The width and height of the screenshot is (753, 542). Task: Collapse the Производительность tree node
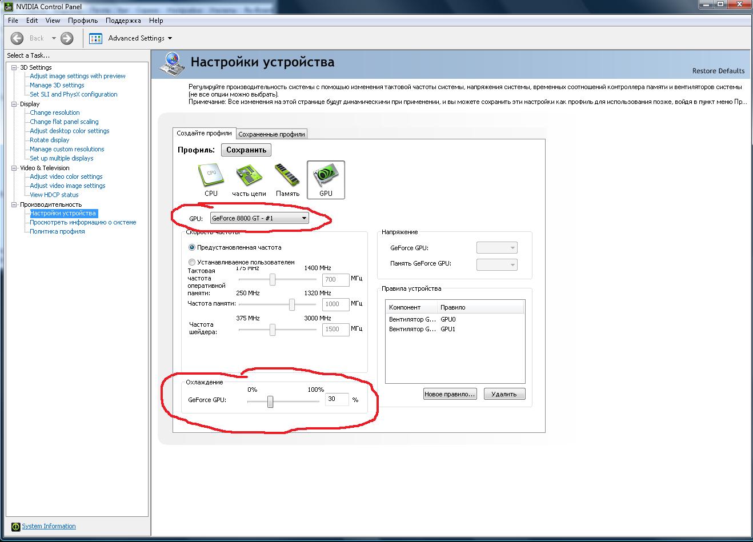point(14,204)
